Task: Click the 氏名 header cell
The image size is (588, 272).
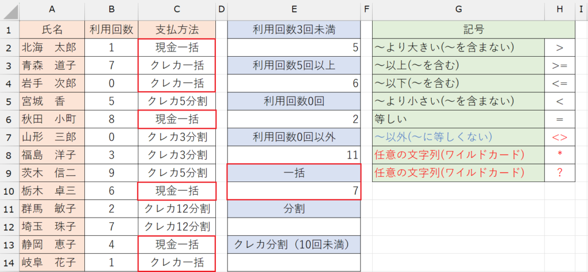Action: pos(52,30)
